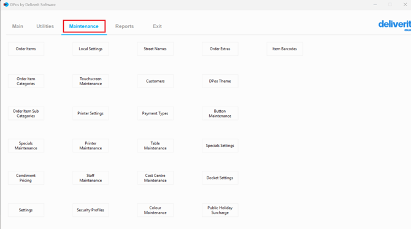Image resolution: width=411 pixels, height=229 pixels.
Task: Click the Exit tab
Action: [x=157, y=26]
